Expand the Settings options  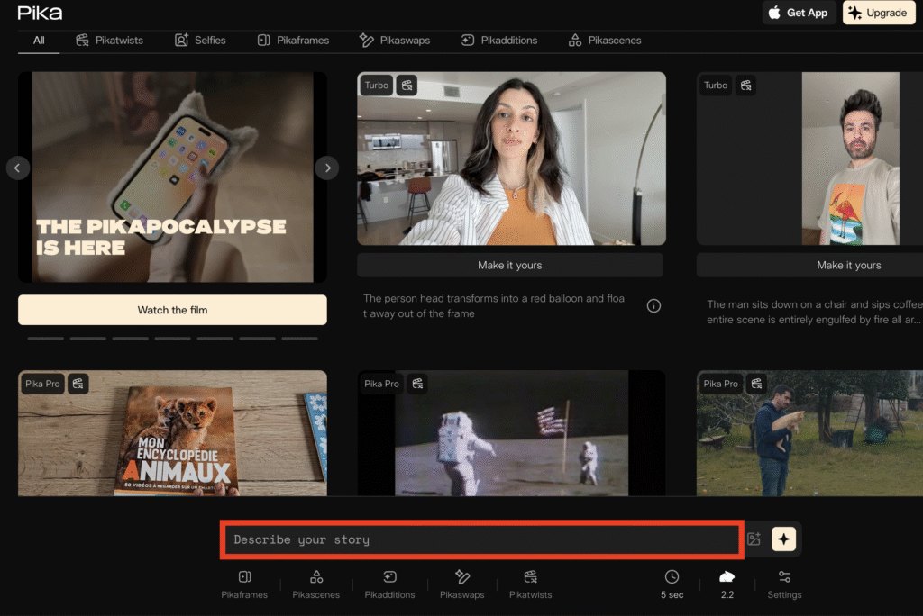(784, 583)
